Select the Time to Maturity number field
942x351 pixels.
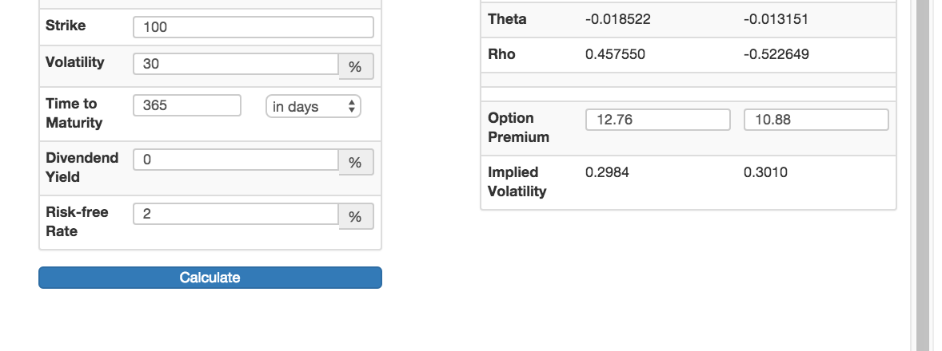186,105
